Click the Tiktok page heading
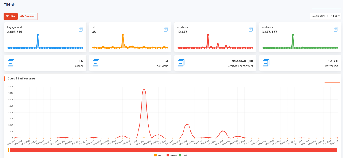343x158 pixels. tap(9, 5)
